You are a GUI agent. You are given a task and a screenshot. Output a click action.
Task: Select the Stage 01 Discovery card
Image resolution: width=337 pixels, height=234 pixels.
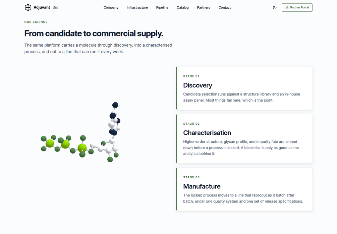(244, 88)
